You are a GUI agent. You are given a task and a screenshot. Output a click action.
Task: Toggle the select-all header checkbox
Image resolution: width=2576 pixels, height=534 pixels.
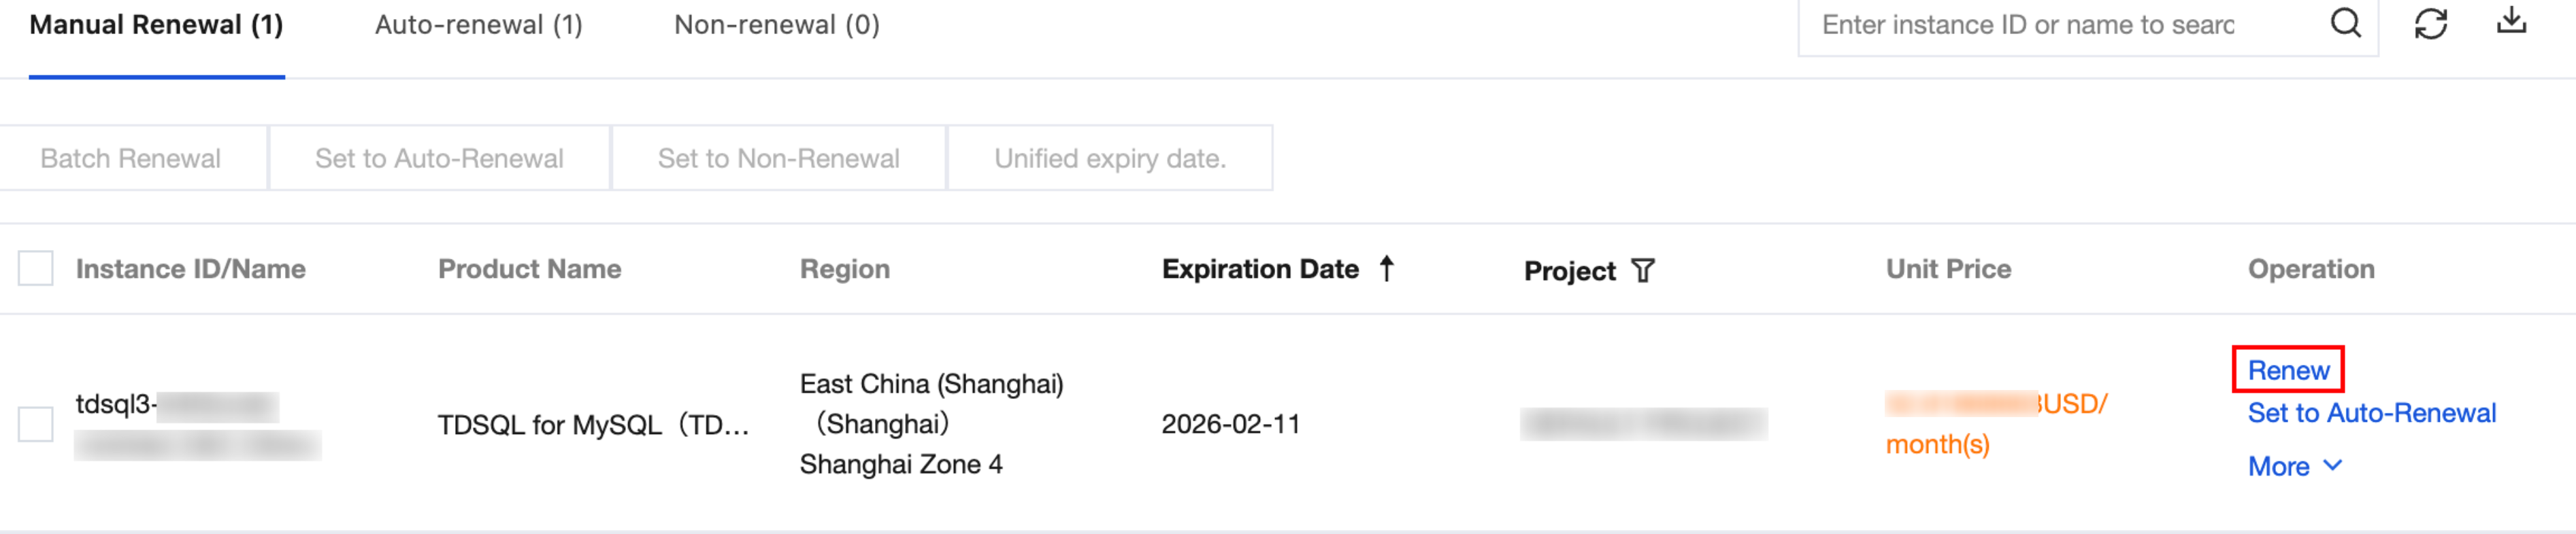[x=36, y=268]
